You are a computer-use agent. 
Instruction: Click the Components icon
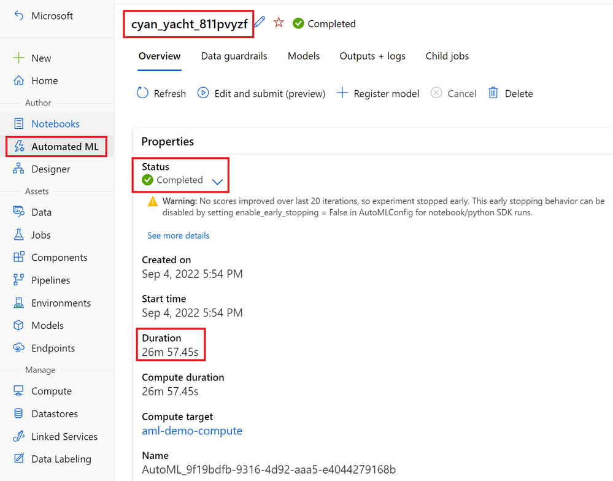click(x=18, y=257)
